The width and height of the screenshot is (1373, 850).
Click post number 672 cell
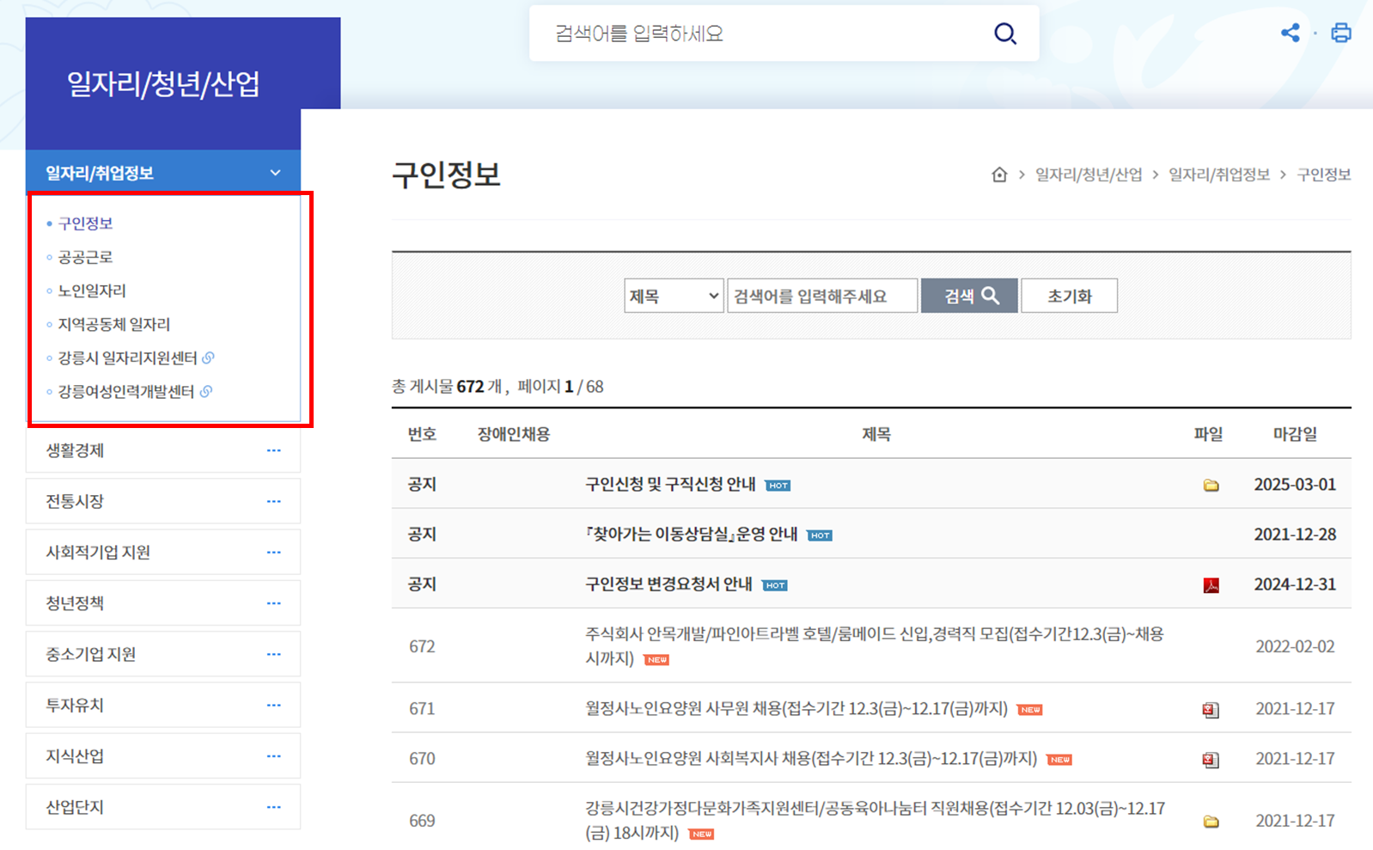[422, 646]
